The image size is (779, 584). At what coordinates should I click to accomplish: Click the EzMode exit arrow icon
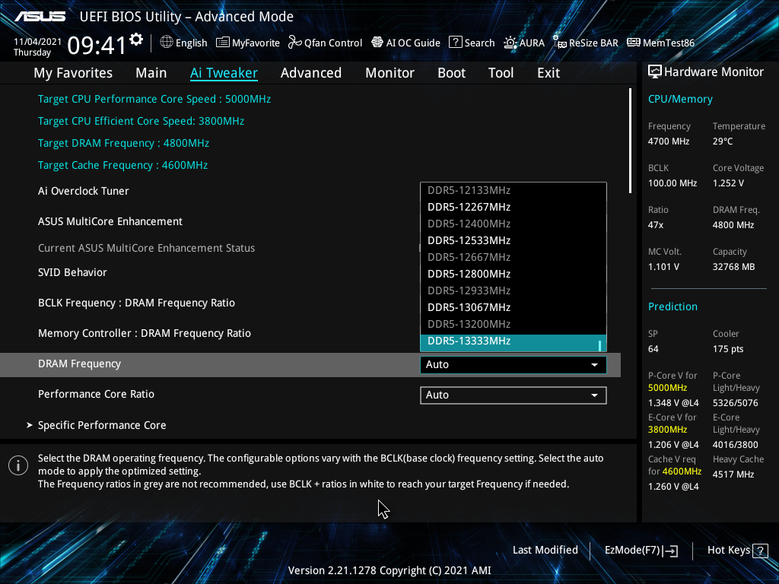click(671, 551)
